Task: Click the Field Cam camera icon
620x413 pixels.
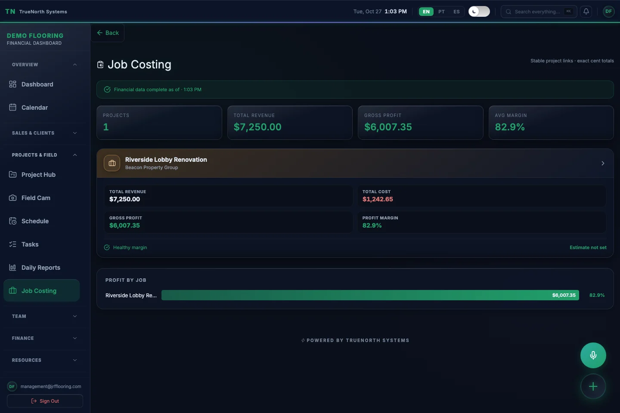Action: pyautogui.click(x=12, y=198)
